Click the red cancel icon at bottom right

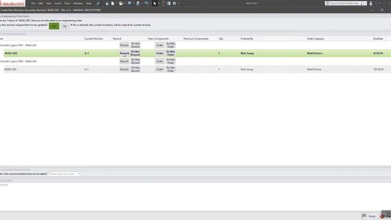coord(382,216)
